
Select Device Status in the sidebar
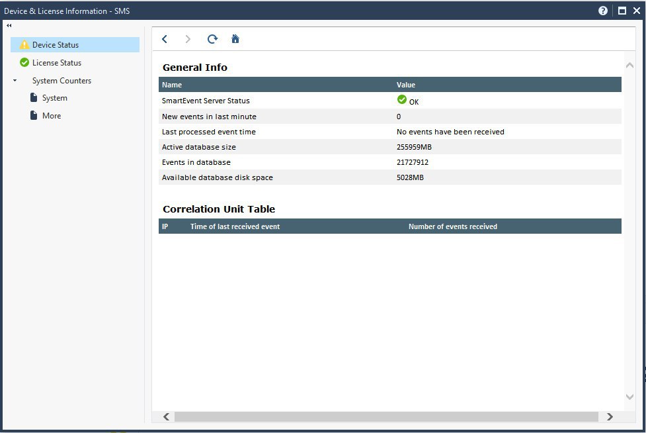(x=75, y=44)
